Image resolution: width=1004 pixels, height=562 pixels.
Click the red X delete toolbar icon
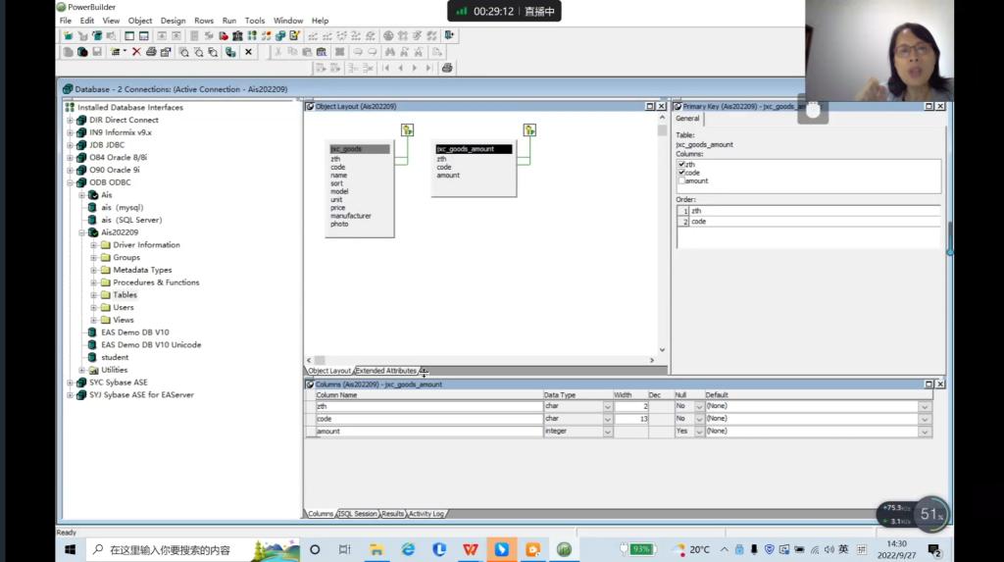pos(136,52)
